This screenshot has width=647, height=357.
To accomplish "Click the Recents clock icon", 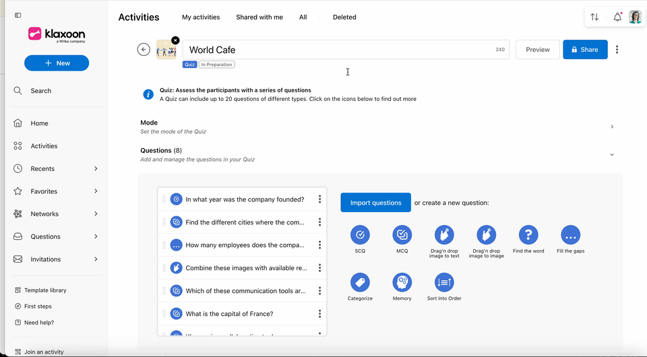I will pos(18,168).
